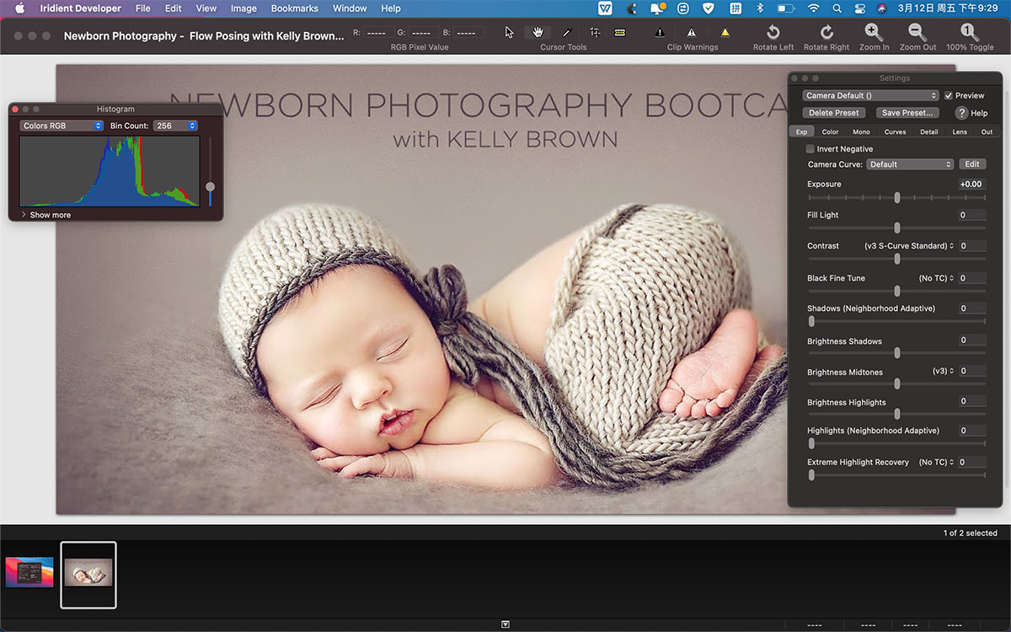The width and height of the screenshot is (1011, 632).
Task: Open Control Center in the menu bar
Action: point(859,8)
